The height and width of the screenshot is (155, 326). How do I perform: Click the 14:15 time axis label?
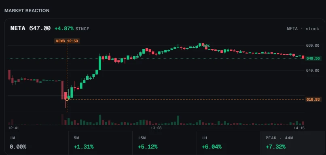[x=299, y=128]
